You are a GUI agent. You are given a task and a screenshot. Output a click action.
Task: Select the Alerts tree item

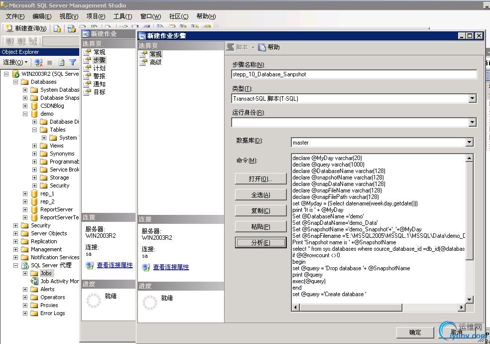coord(47,289)
